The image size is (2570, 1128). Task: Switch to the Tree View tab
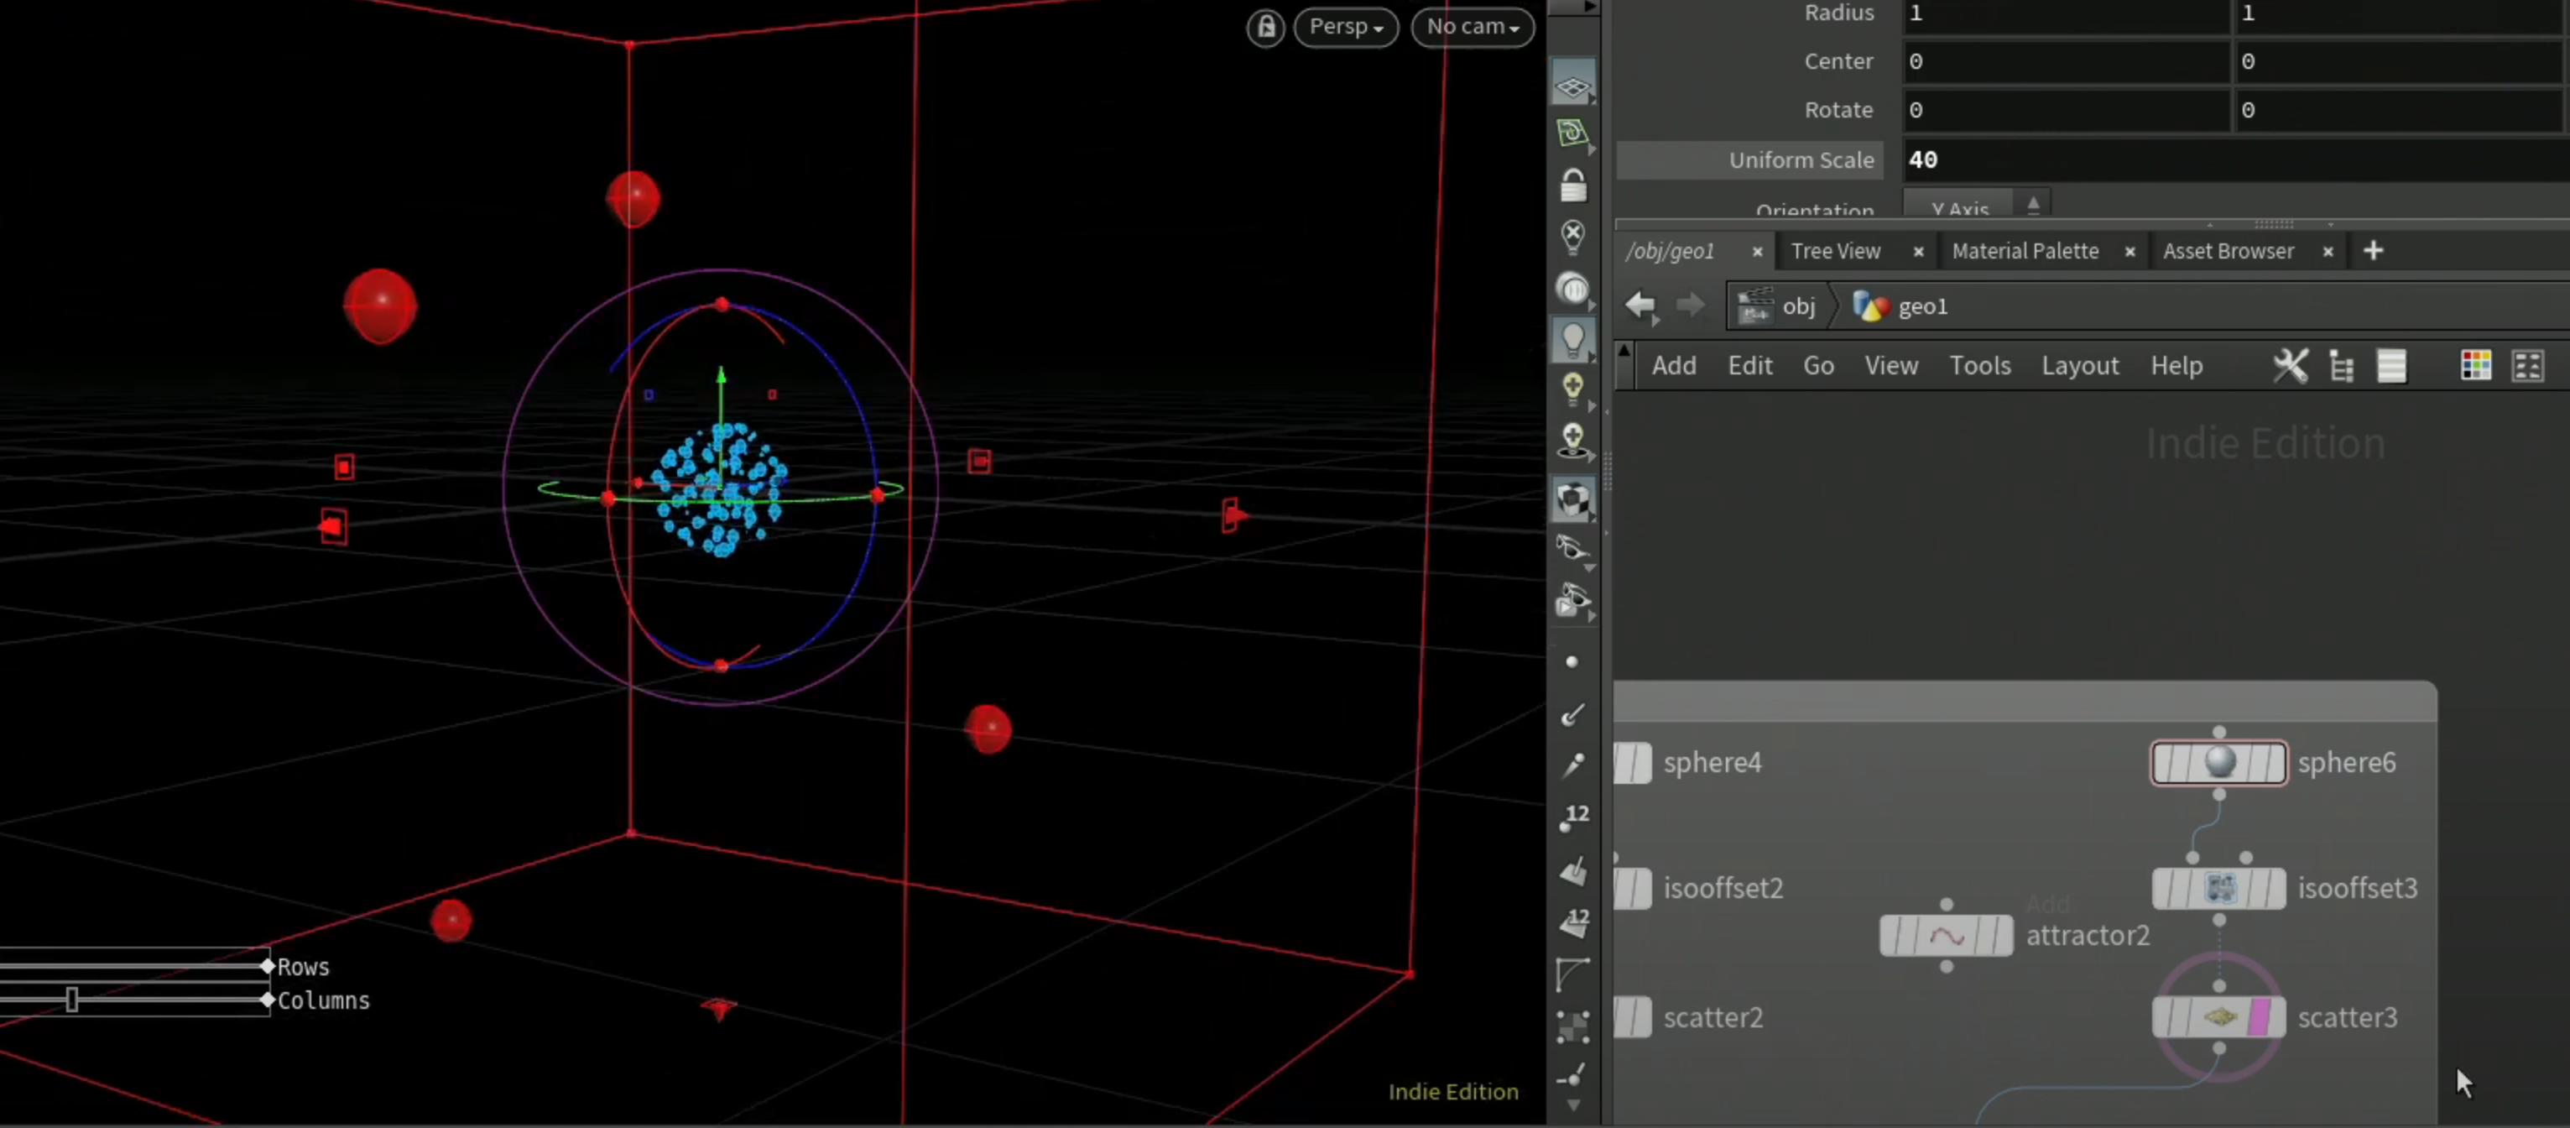[1835, 252]
